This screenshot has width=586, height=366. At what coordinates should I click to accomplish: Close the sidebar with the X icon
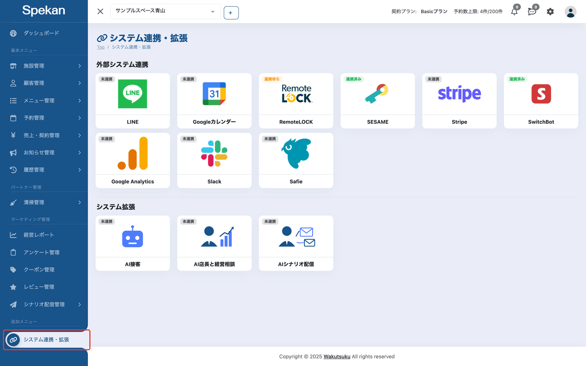pos(100,11)
